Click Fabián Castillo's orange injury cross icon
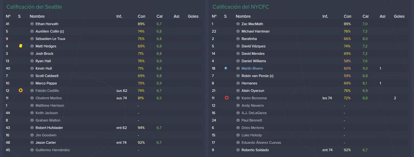This screenshot has width=414, height=157. point(21,91)
